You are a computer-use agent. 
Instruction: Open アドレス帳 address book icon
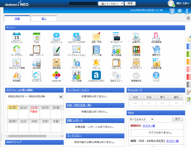pos(96,50)
